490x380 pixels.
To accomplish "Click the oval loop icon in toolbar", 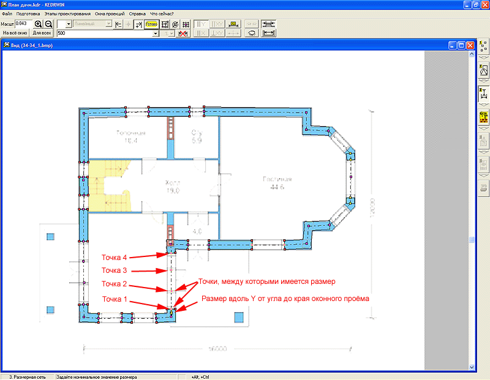I will 251,34.
